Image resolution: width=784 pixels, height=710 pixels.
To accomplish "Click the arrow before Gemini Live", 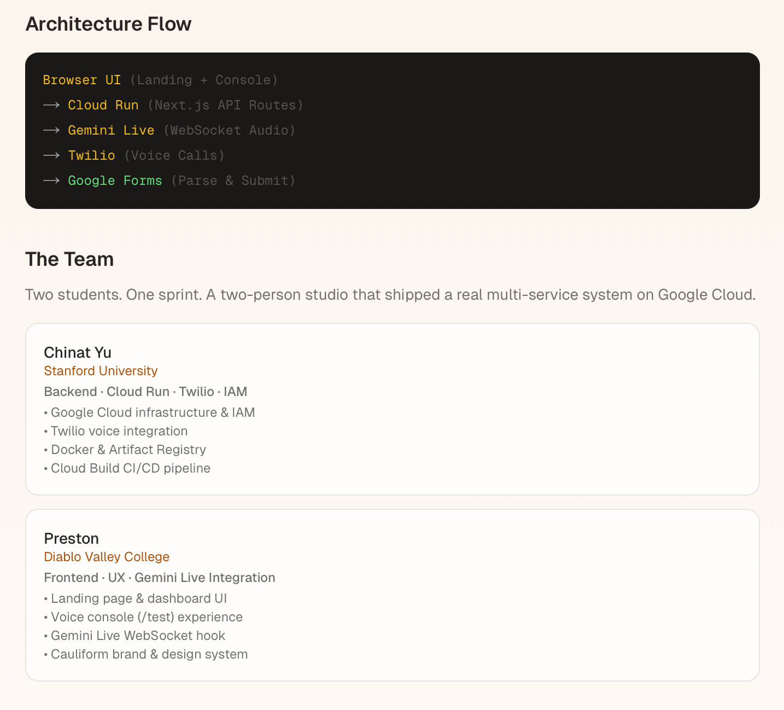I will coord(51,130).
